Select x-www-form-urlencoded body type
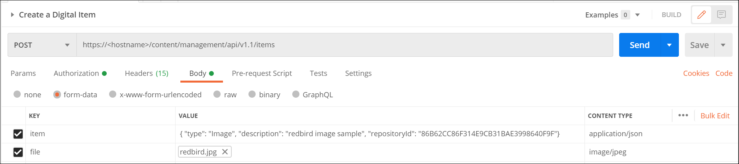This screenshot has width=739, height=164. click(x=113, y=95)
